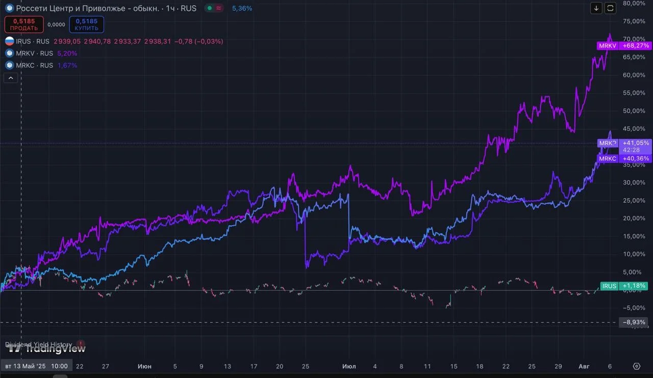653x378 pixels.
Task: Click the red warning icon beside Dividend Yield History
Action: click(81, 345)
